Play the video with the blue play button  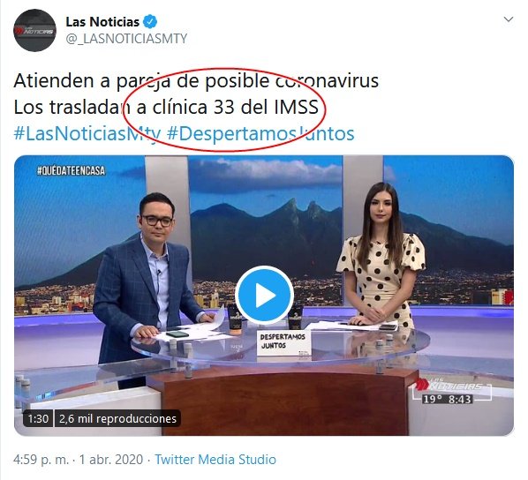tap(264, 296)
